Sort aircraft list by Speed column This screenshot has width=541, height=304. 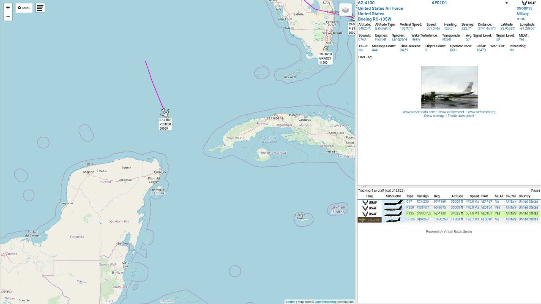474,196
